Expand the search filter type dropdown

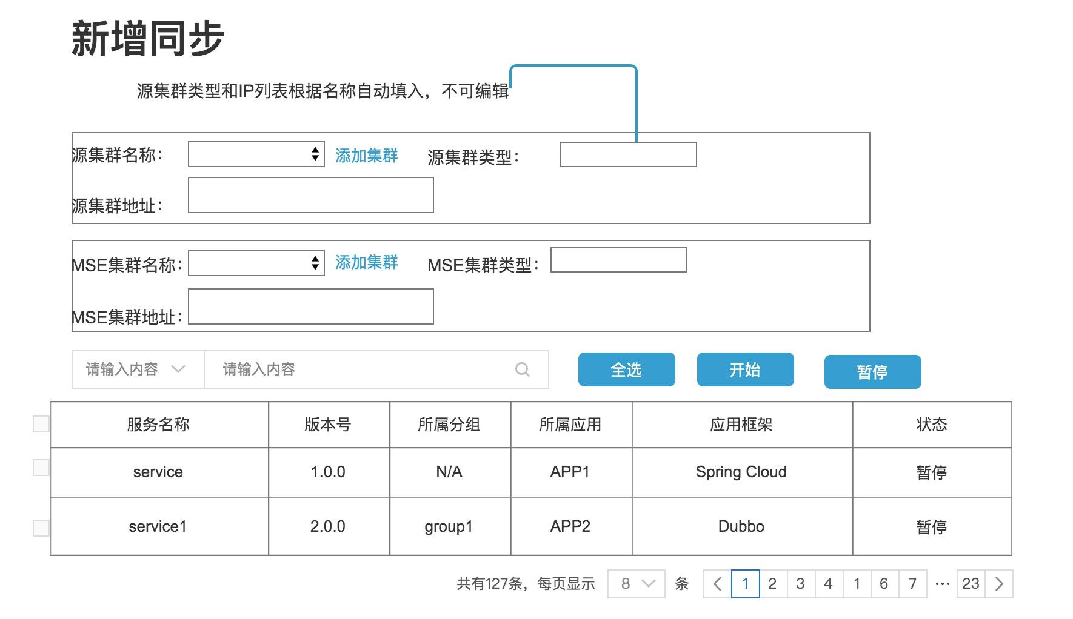pos(138,369)
